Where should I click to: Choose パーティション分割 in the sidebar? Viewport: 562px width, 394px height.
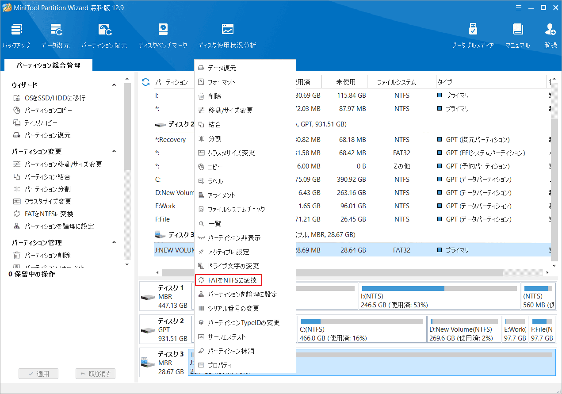click(42, 189)
